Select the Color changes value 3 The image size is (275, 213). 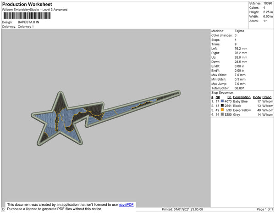click(236, 35)
